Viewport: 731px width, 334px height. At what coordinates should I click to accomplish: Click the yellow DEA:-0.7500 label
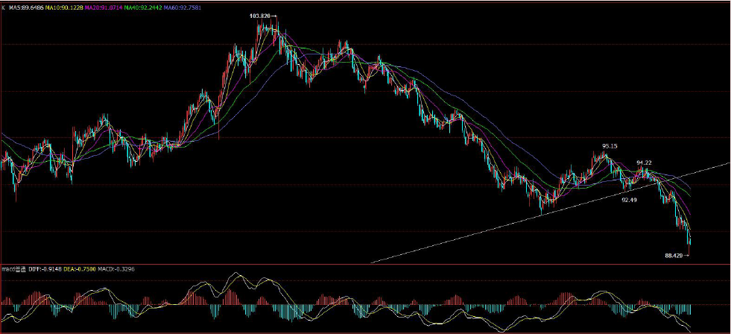80,269
